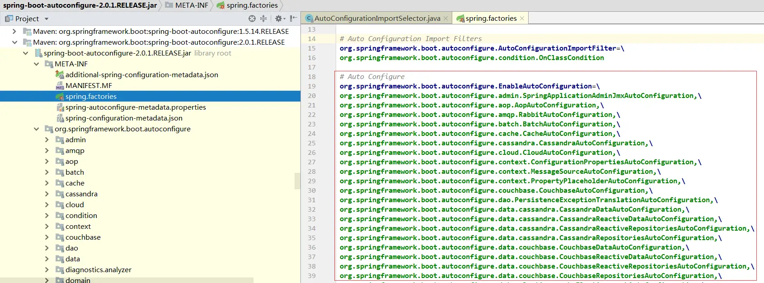
Task: Open the Project view dropdown
Action: click(47, 19)
